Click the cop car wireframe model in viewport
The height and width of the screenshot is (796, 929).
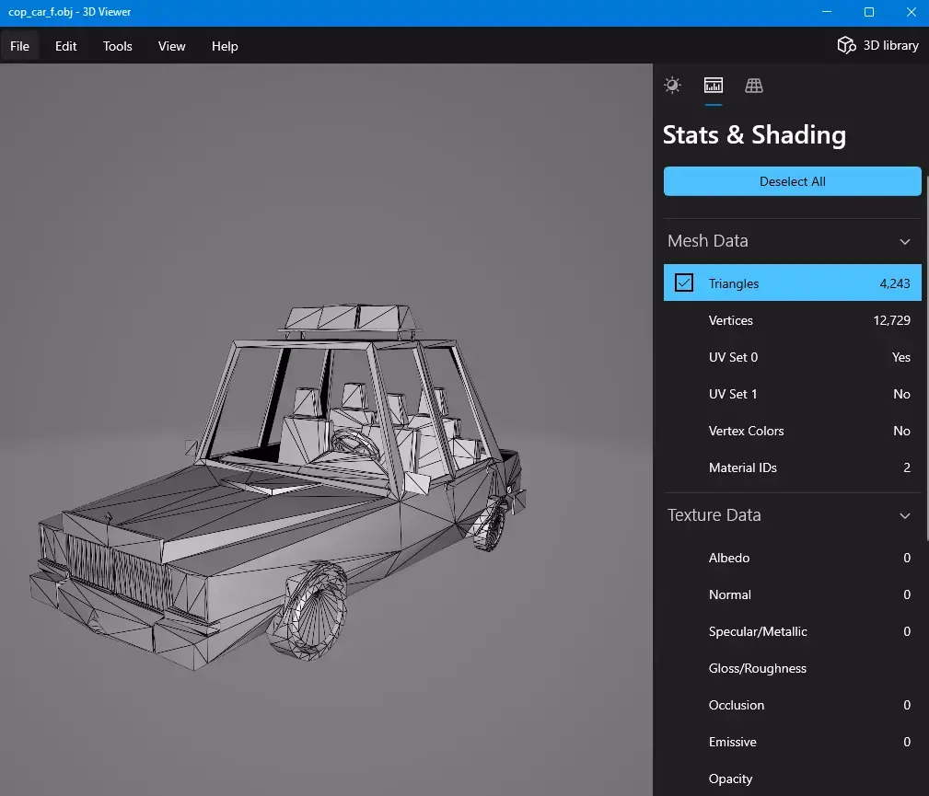click(277, 489)
